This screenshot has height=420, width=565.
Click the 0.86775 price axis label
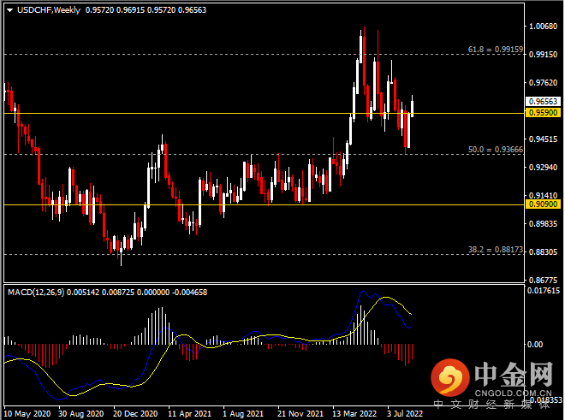pyautogui.click(x=543, y=280)
